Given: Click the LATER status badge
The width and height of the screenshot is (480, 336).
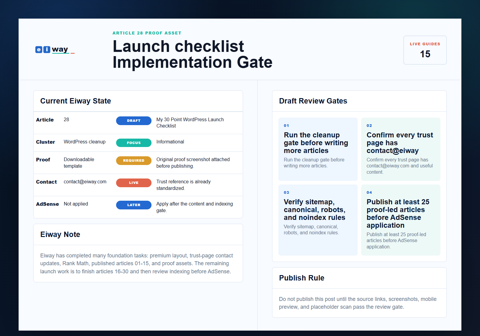Looking at the screenshot, I should 134,205.
